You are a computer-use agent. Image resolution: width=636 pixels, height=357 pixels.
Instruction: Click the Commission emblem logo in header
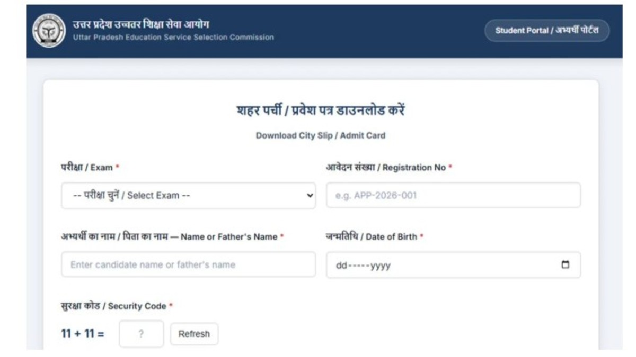(49, 31)
